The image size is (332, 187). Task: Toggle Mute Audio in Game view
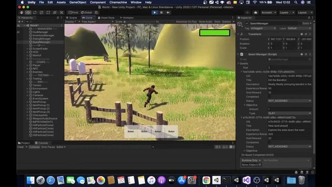click(x=205, y=22)
